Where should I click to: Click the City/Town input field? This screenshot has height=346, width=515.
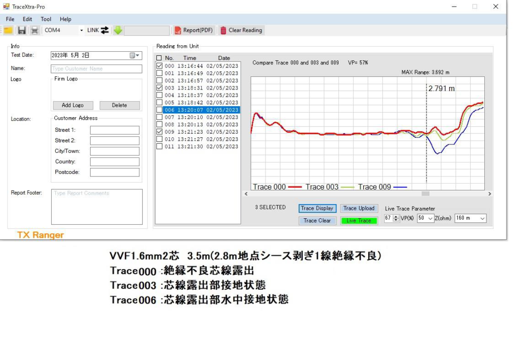(115, 151)
